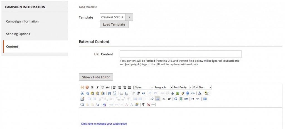Click the Show / Hide Editor button
The width and height of the screenshot is (285, 129).
coord(96,77)
